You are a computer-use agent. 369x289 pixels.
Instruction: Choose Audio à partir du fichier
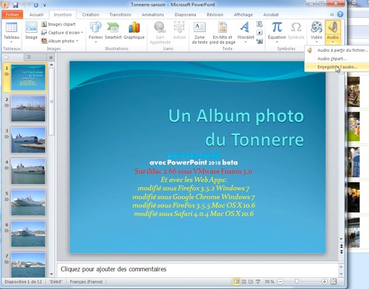[x=337, y=50]
